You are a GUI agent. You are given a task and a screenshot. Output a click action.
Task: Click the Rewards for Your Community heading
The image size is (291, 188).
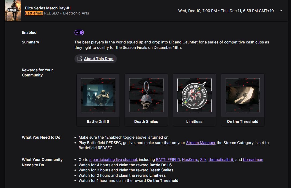(37, 73)
